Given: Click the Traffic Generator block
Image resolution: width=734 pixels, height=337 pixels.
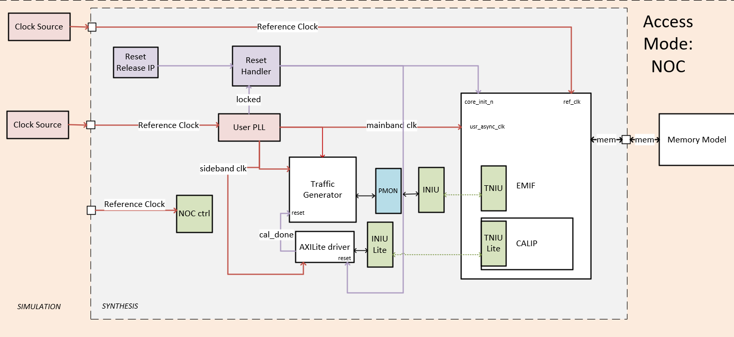Looking at the screenshot, I should click(322, 189).
